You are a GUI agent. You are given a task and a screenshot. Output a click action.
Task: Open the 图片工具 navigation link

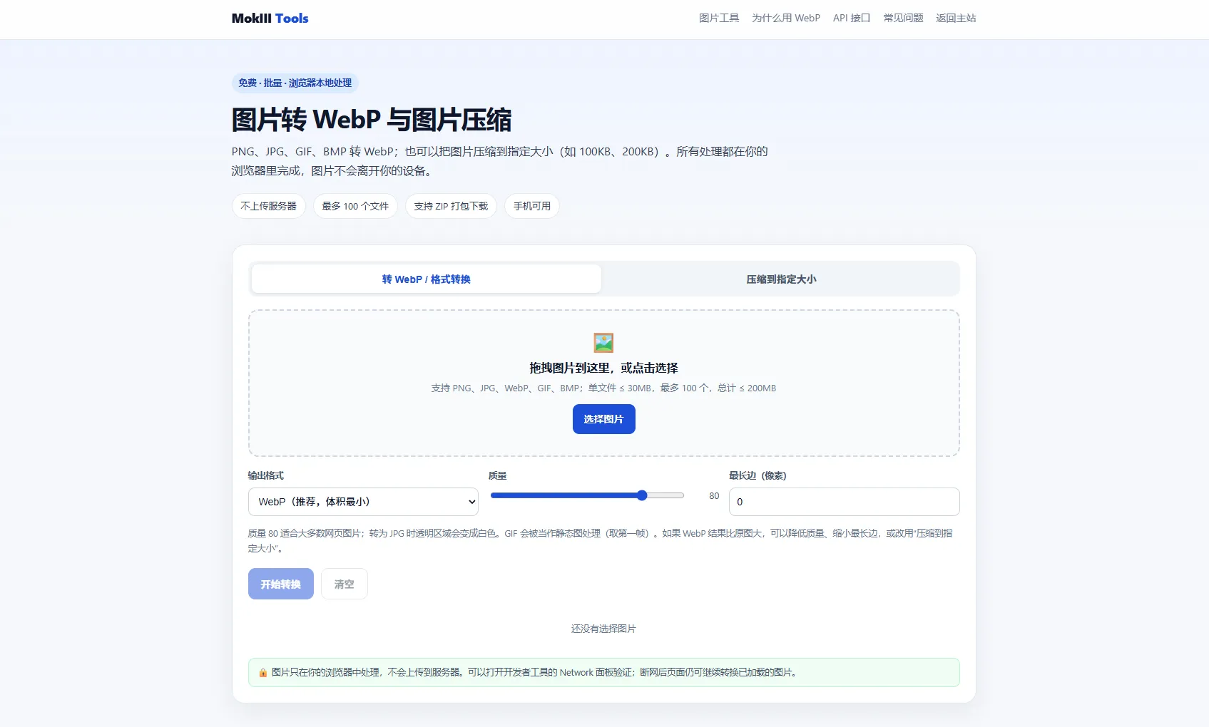click(x=719, y=19)
